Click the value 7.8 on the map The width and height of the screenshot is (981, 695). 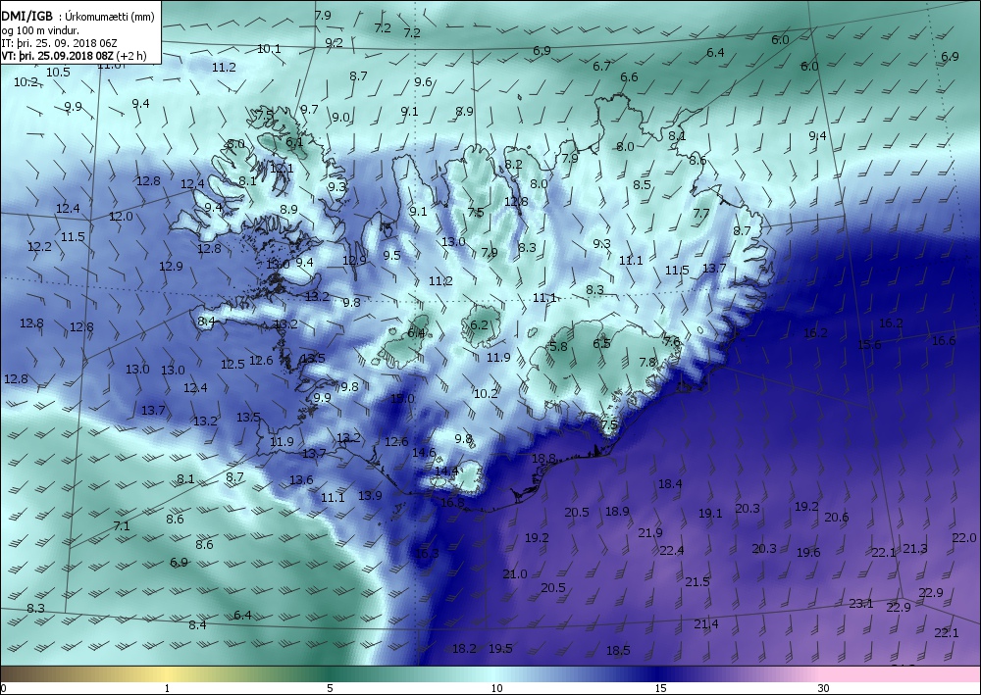647,362
